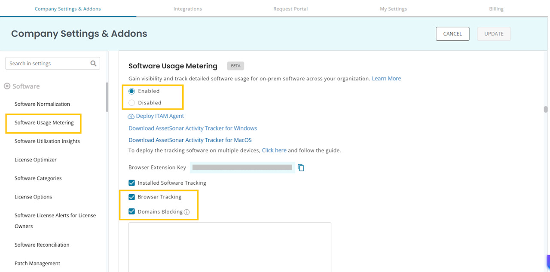
Task: Switch to the Integrations tab
Action: click(x=187, y=9)
